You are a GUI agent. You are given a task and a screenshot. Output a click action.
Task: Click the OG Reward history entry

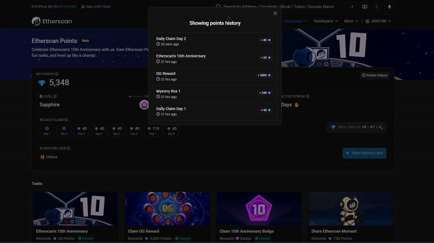tap(215, 76)
